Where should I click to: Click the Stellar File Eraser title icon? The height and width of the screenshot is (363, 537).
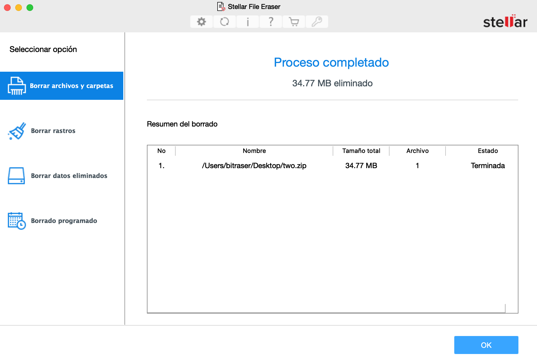click(x=221, y=6)
